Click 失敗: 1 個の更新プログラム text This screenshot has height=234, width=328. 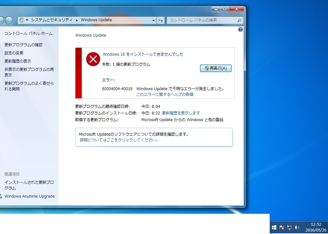click(x=126, y=65)
